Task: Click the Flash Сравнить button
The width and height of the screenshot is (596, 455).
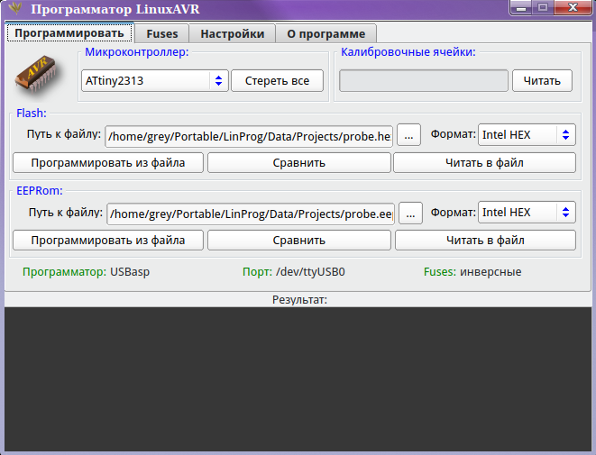Action: pos(299,162)
